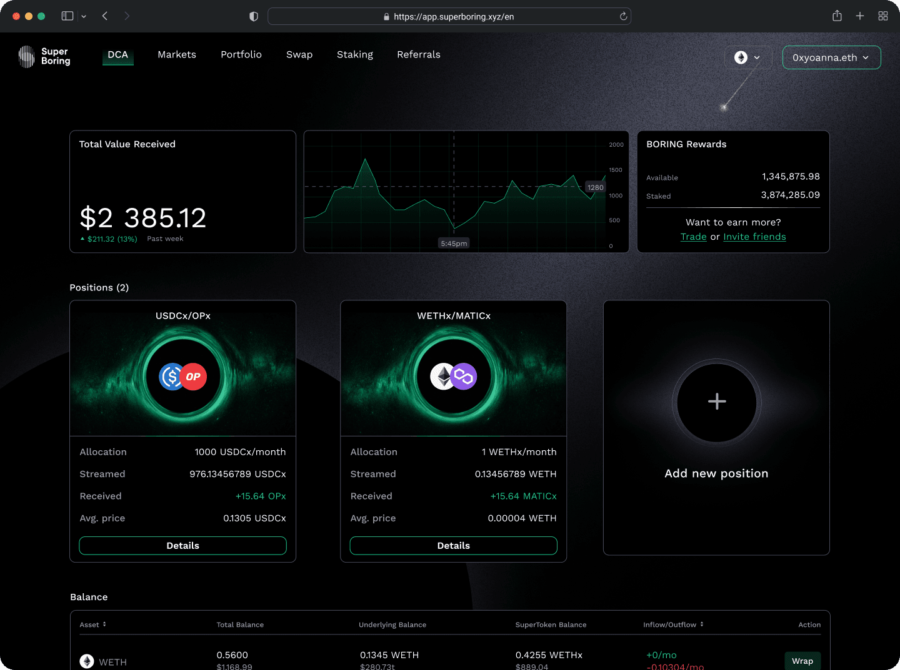Click the browser share icon
Screen dimensions: 900x670
coord(837,16)
